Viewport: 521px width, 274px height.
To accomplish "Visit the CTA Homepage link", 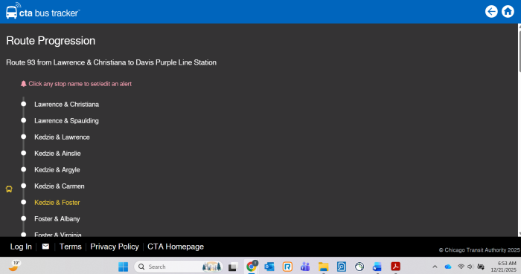I will (x=176, y=247).
